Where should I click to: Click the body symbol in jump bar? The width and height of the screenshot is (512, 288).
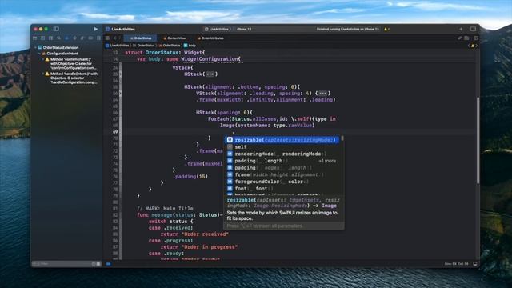click(x=190, y=46)
